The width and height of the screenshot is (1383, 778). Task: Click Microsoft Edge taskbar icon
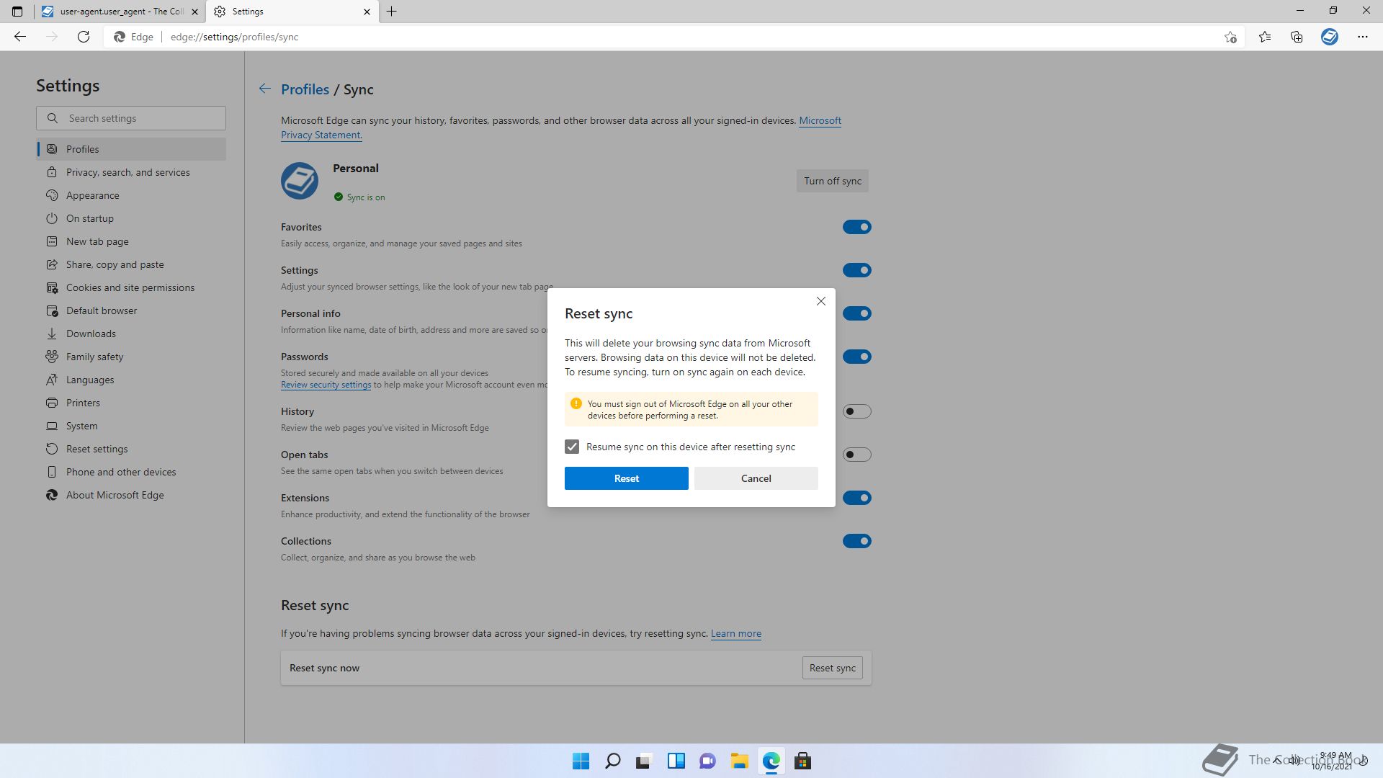click(x=771, y=761)
